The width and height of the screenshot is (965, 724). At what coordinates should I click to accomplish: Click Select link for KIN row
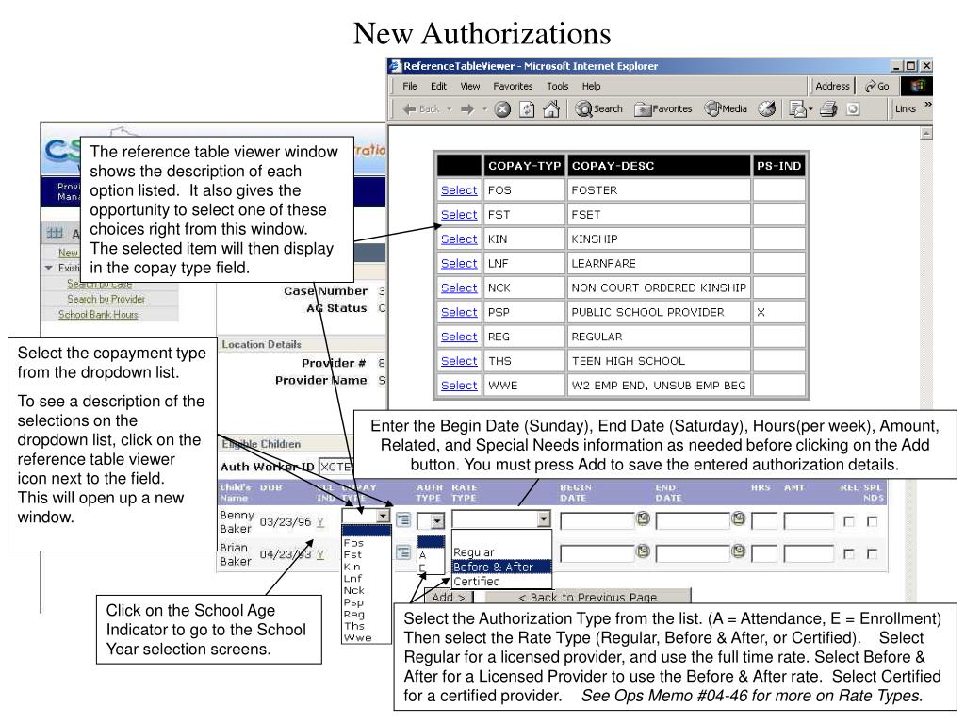pyautogui.click(x=459, y=239)
